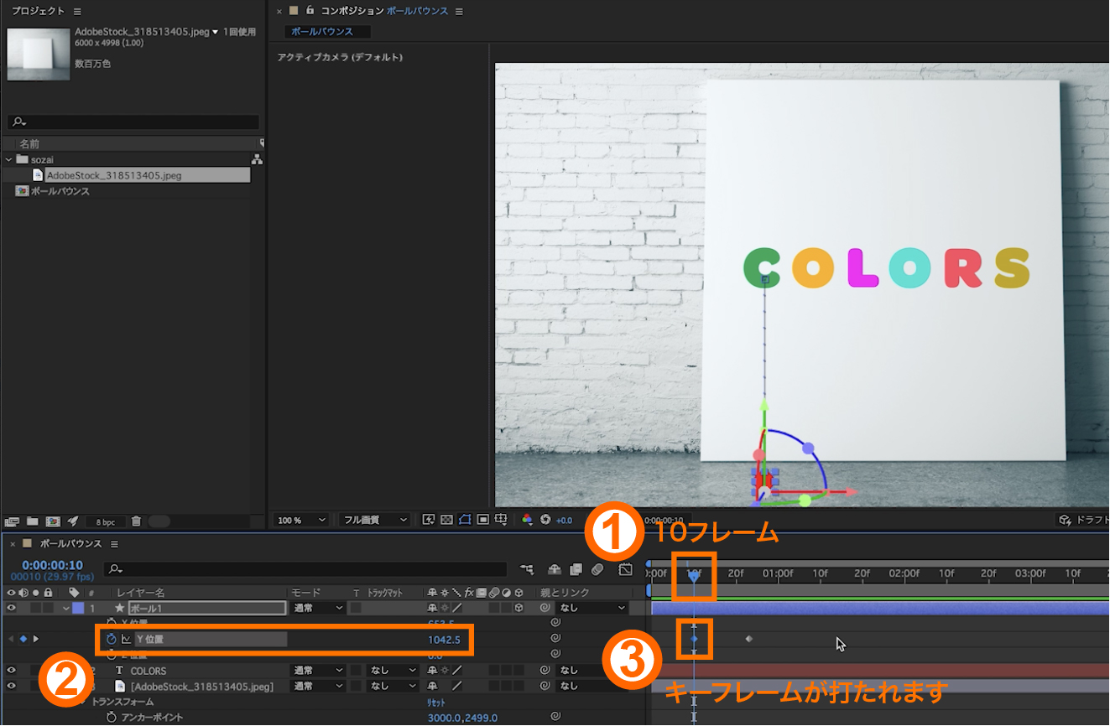
Task: Open the track matte dropdown for AdobeStock layer
Action: point(392,687)
